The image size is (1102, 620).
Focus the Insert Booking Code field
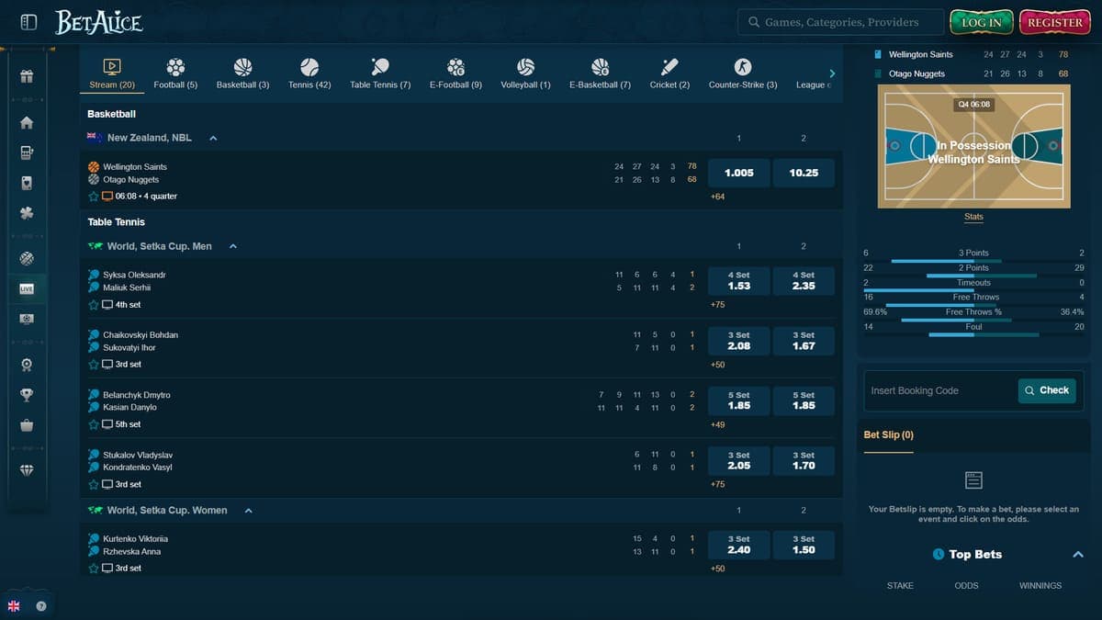tap(939, 390)
